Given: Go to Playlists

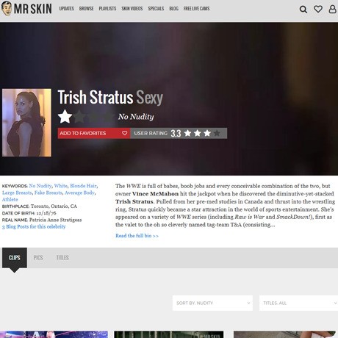Looking at the screenshot, I should pyautogui.click(x=107, y=9).
